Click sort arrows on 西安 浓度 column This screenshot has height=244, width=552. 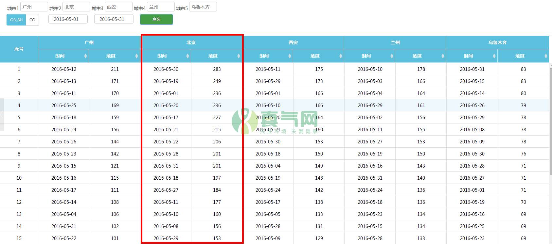[341, 56]
